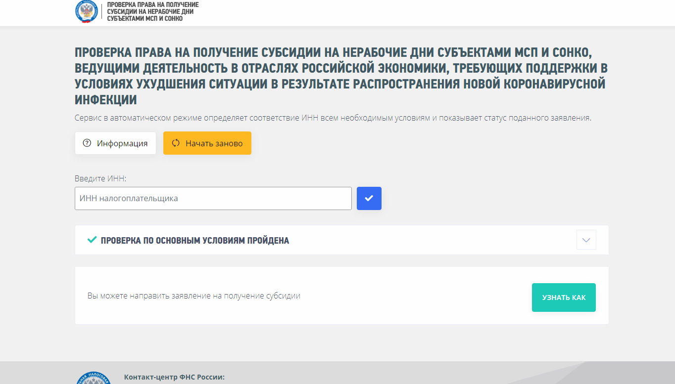This screenshot has width=675, height=384.
Task: Submit the INN with the blue checkmark button
Action: point(369,198)
